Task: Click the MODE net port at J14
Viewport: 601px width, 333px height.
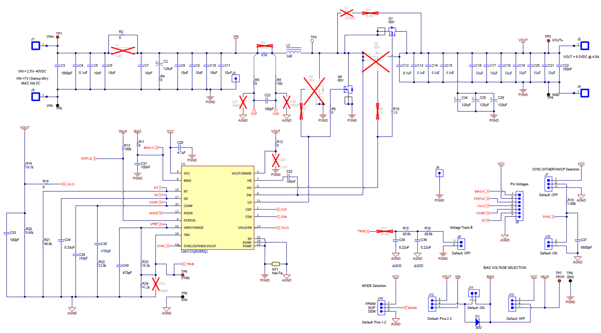Action: pyautogui.click(x=410, y=308)
